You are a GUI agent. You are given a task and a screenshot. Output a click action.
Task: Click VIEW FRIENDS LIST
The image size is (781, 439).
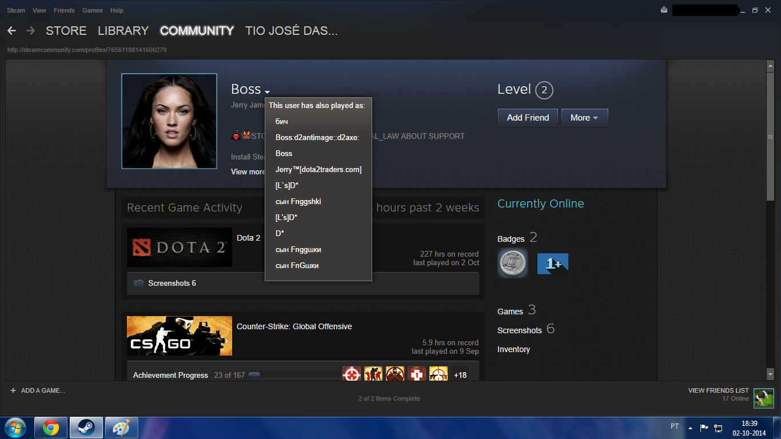coord(719,390)
